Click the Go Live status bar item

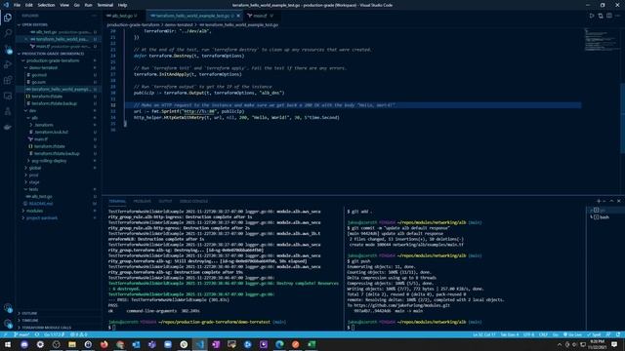tap(572, 334)
